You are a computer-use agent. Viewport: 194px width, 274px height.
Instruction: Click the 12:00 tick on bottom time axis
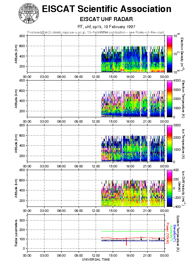tap(96, 256)
